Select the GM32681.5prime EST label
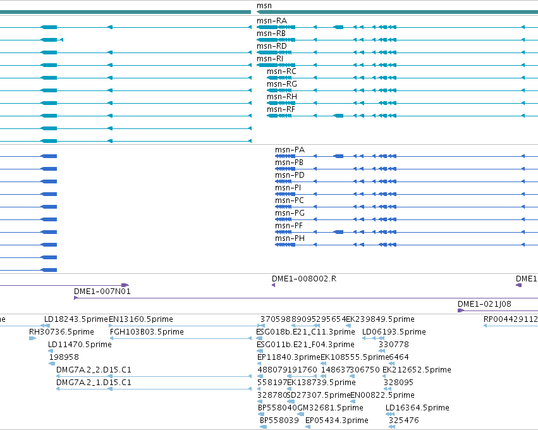538x430 pixels. click(x=330, y=408)
